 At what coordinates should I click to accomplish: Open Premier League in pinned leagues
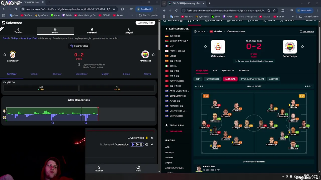[177, 51]
